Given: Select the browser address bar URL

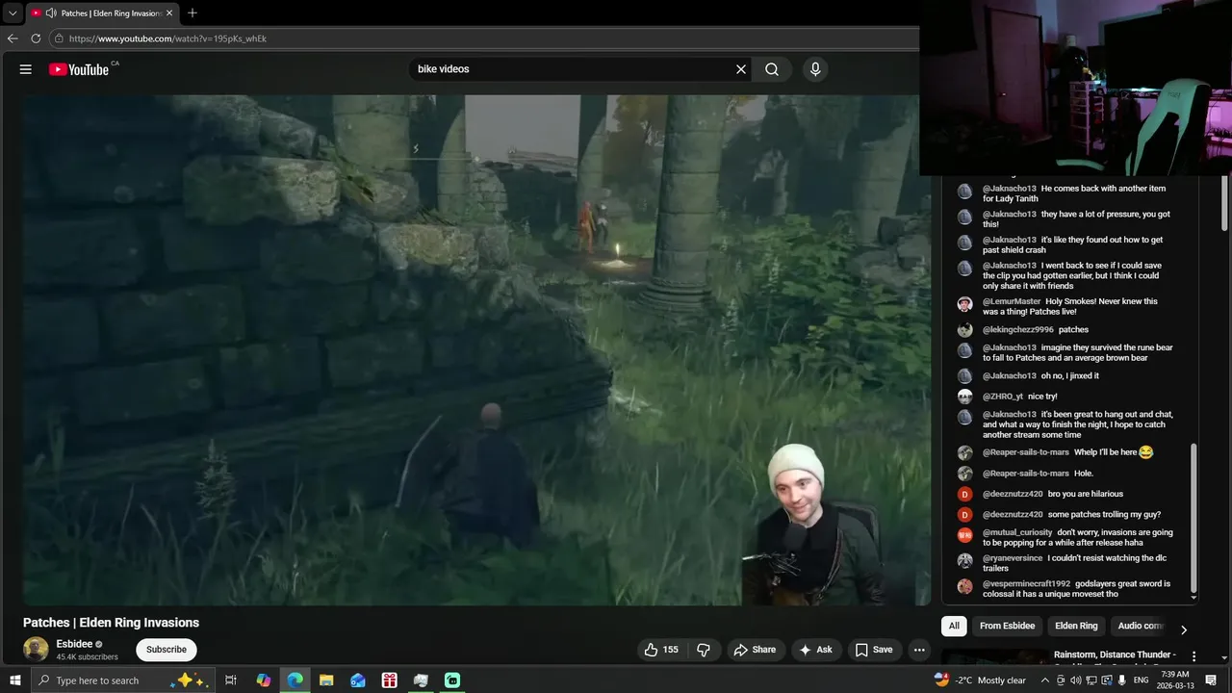Looking at the screenshot, I should pyautogui.click(x=167, y=38).
